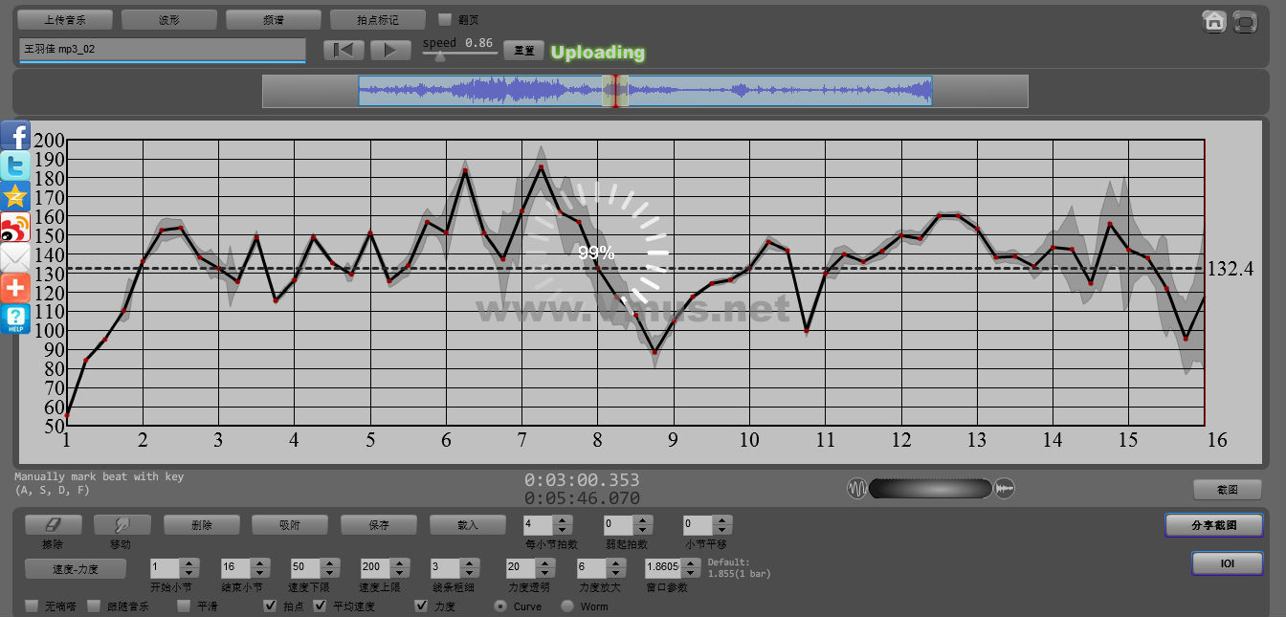Decrease the 结束小节 stepper value
Screen dimensions: 1286x617
pos(259,572)
